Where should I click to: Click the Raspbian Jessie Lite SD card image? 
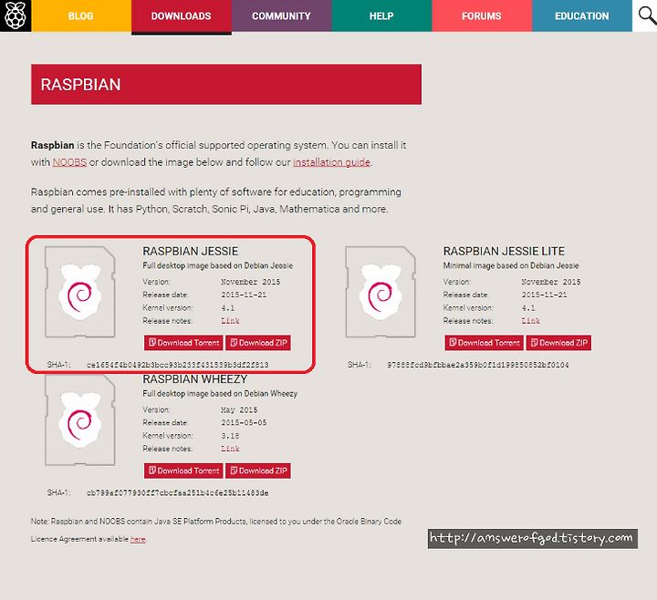[381, 292]
